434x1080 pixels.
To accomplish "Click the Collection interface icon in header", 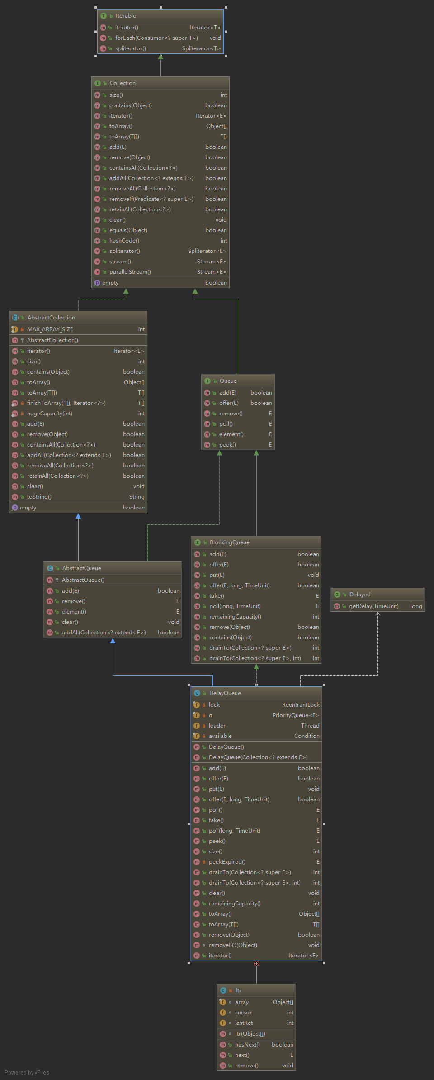I will tap(98, 83).
